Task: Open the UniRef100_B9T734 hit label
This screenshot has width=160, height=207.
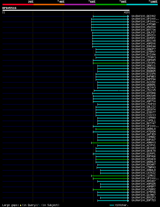Action: point(144,30)
